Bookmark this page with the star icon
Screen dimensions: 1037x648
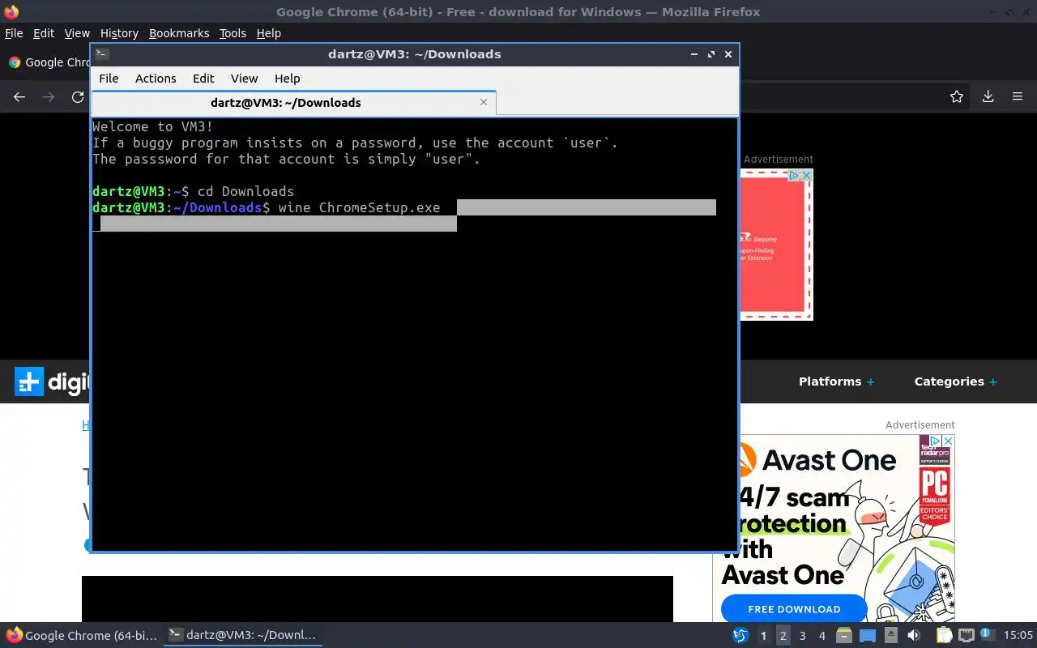pyautogui.click(x=957, y=97)
